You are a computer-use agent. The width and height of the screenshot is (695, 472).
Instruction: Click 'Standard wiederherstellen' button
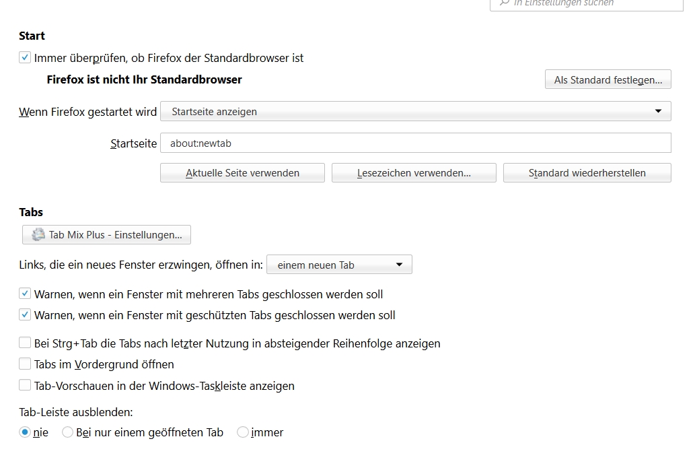click(x=587, y=172)
